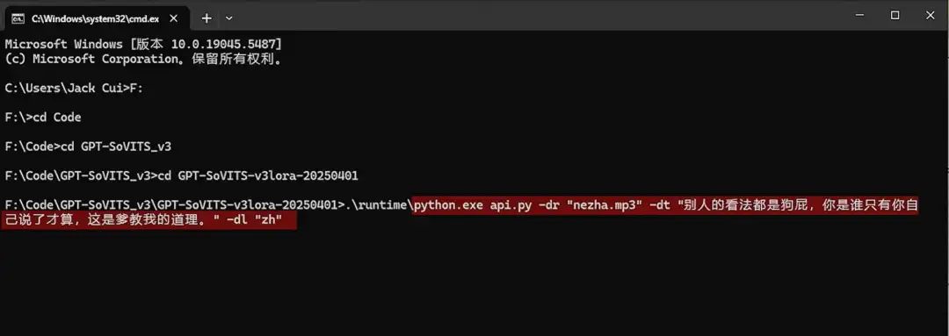Click the blank terminal area below the command
This screenshot has width=949, height=336.
click(x=474, y=281)
